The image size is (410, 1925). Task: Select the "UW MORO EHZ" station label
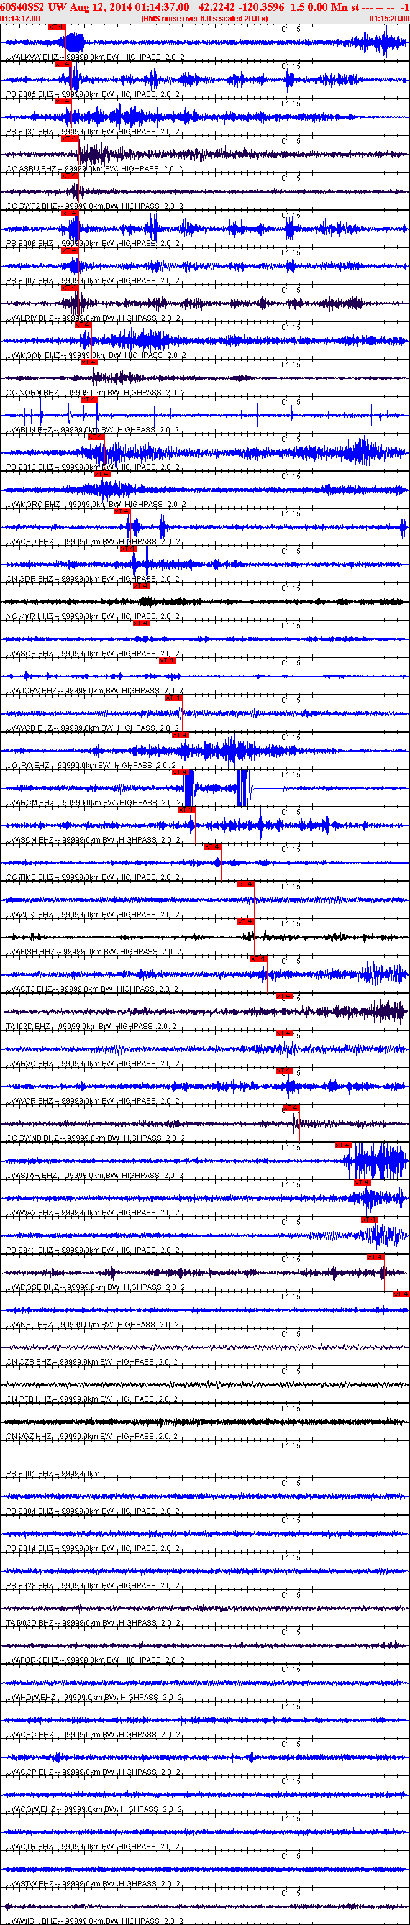pos(33,505)
